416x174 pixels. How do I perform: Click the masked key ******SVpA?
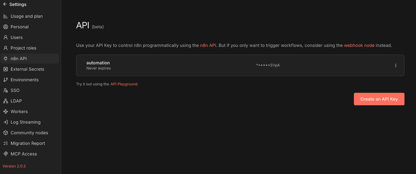[x=268, y=65]
